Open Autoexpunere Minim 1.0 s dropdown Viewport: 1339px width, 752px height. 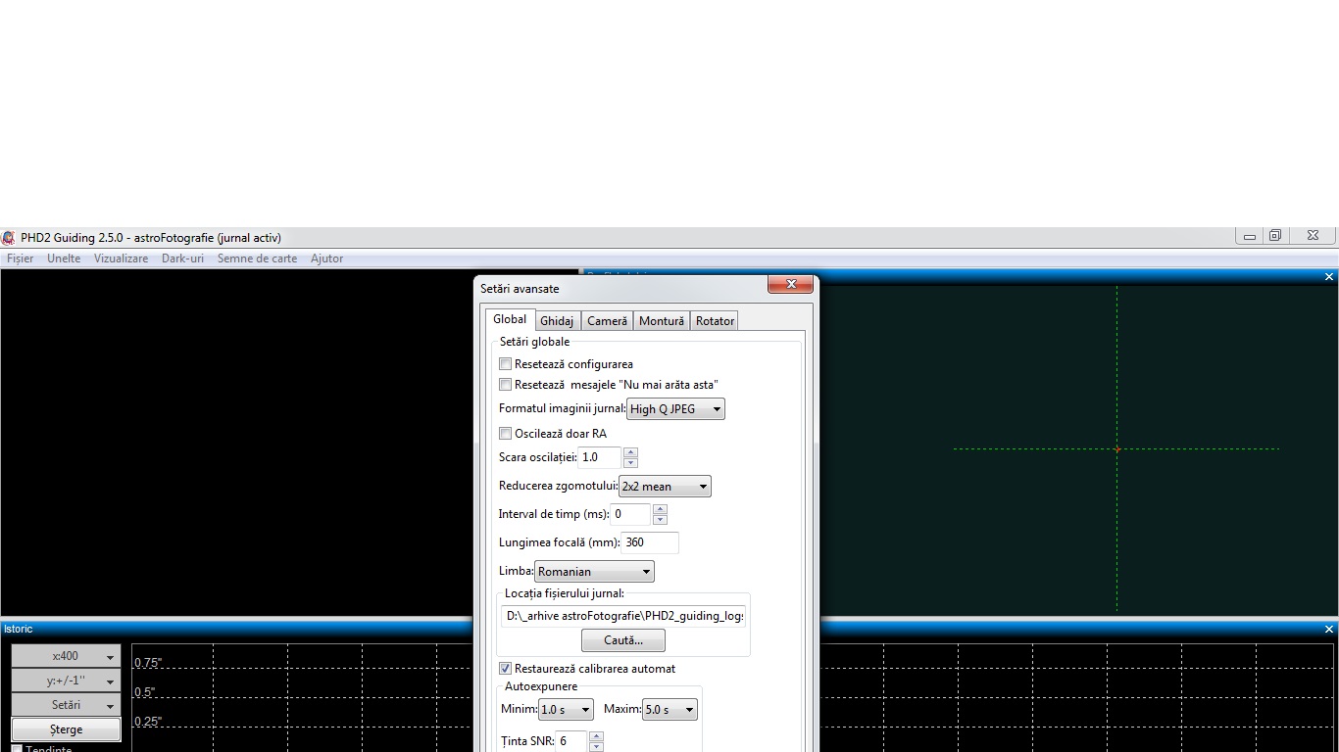click(x=566, y=710)
